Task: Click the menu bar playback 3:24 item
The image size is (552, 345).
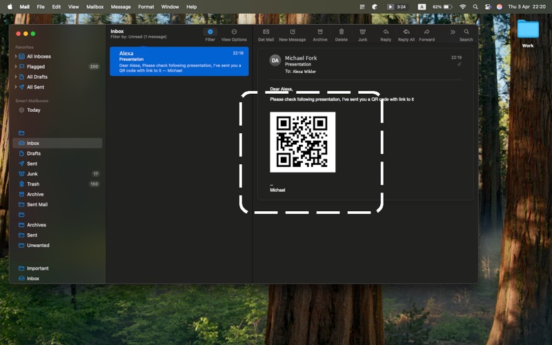Action: [396, 7]
